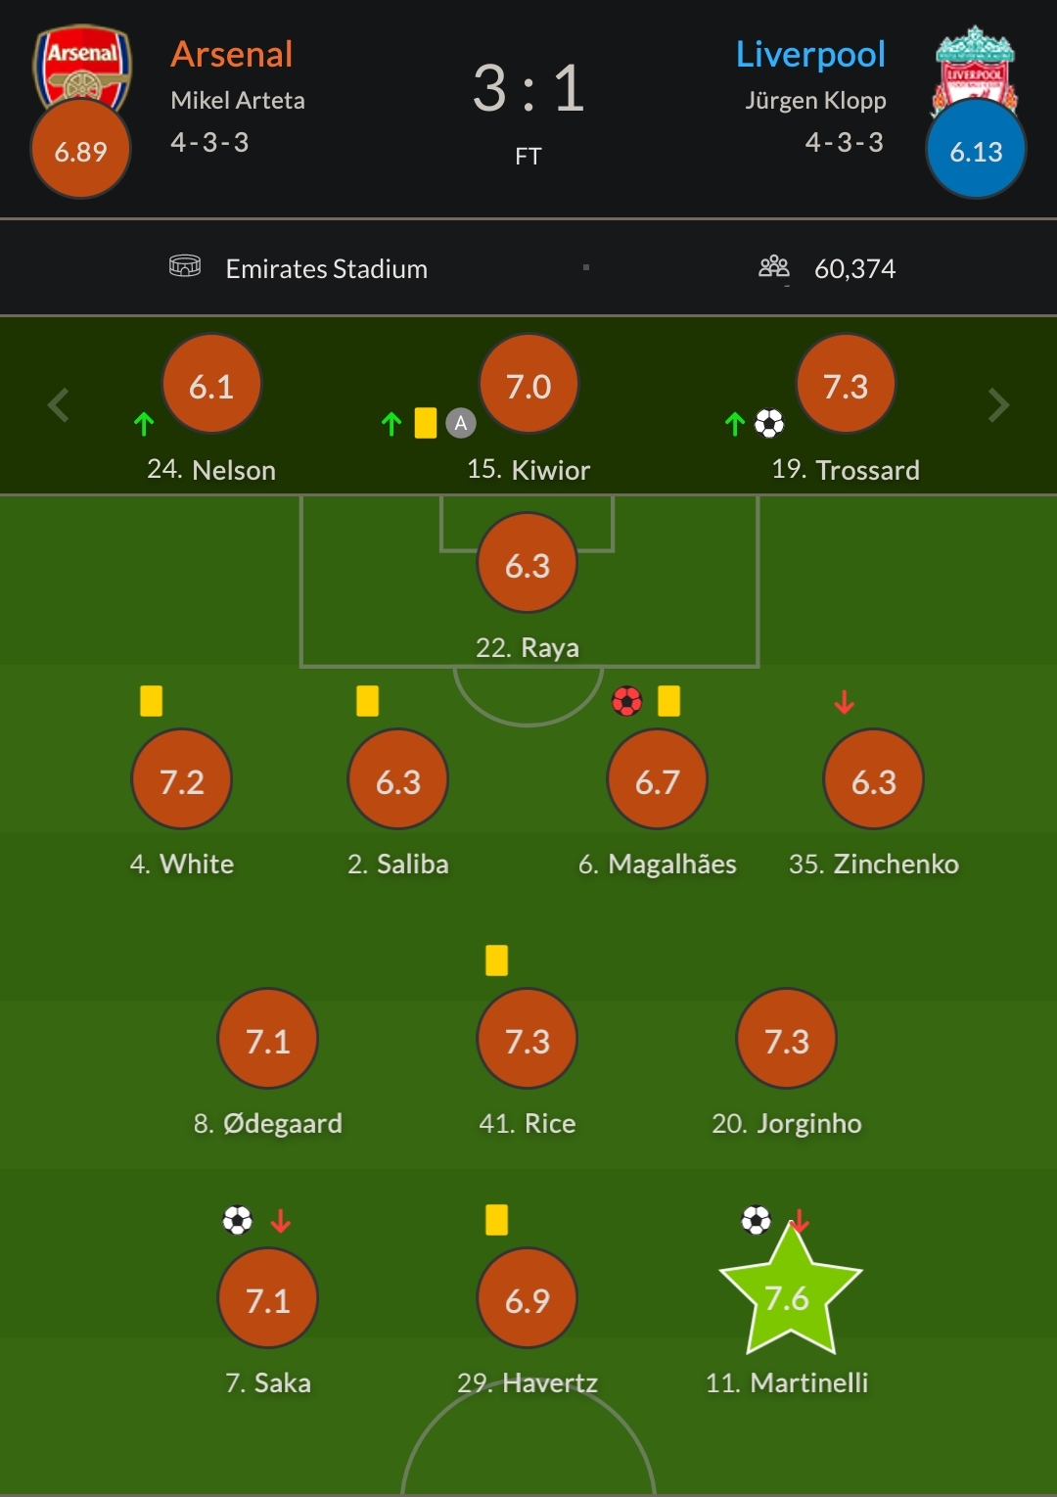Open Raya's 6.3 rating bubble
1057x1497 pixels.
pyautogui.click(x=528, y=563)
